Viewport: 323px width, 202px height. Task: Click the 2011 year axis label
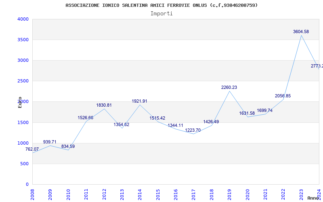point(86,195)
